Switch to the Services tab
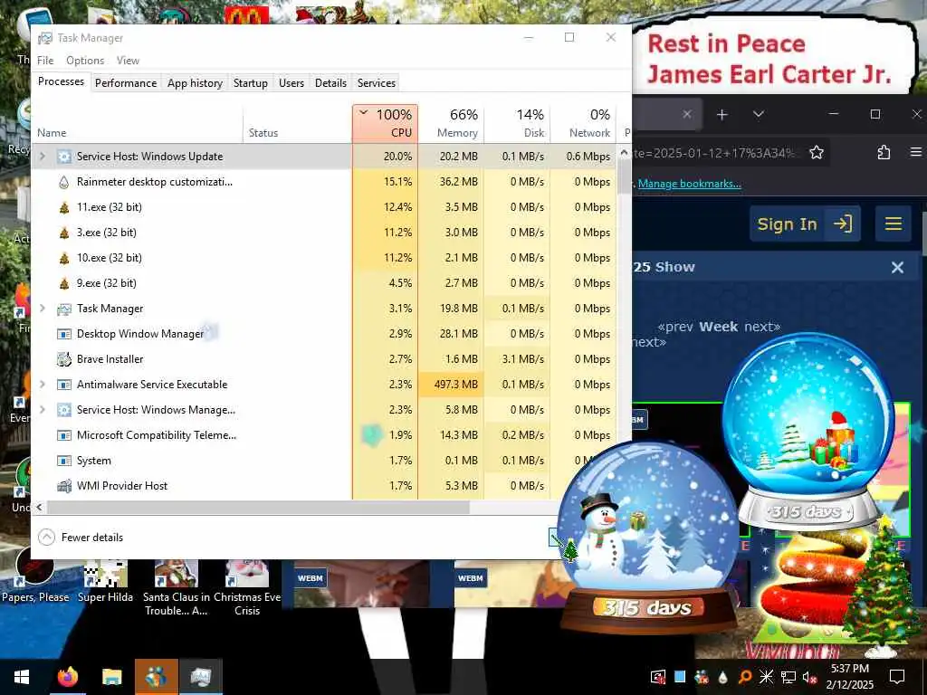The image size is (927, 695). pyautogui.click(x=376, y=82)
